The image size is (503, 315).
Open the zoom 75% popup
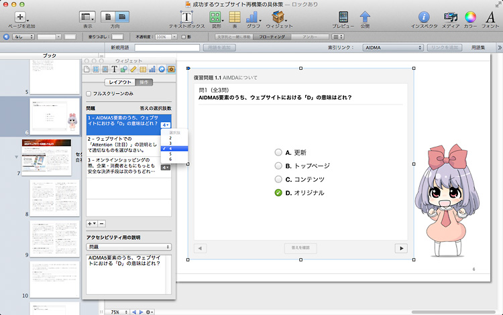click(118, 312)
